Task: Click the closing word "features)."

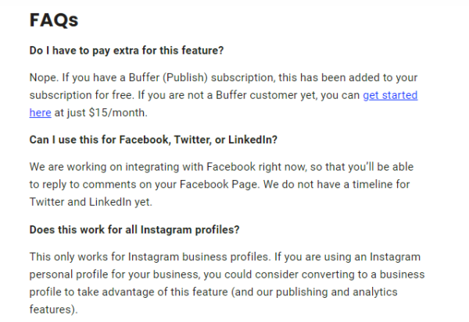Action: (x=53, y=310)
